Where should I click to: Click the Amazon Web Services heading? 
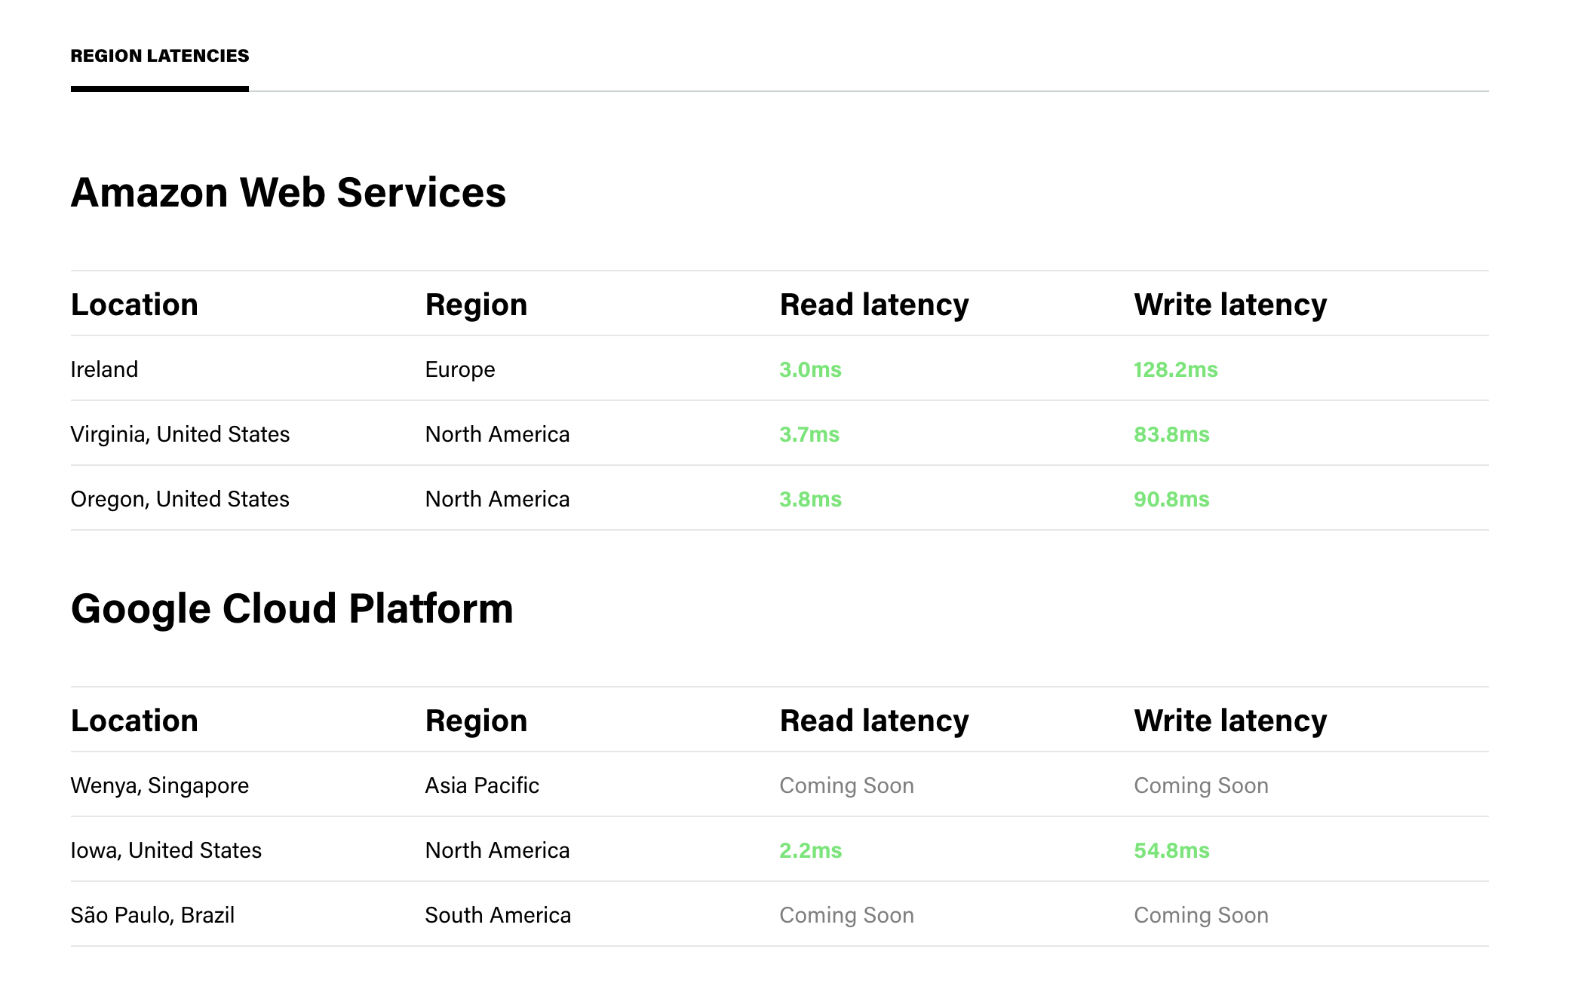(288, 193)
